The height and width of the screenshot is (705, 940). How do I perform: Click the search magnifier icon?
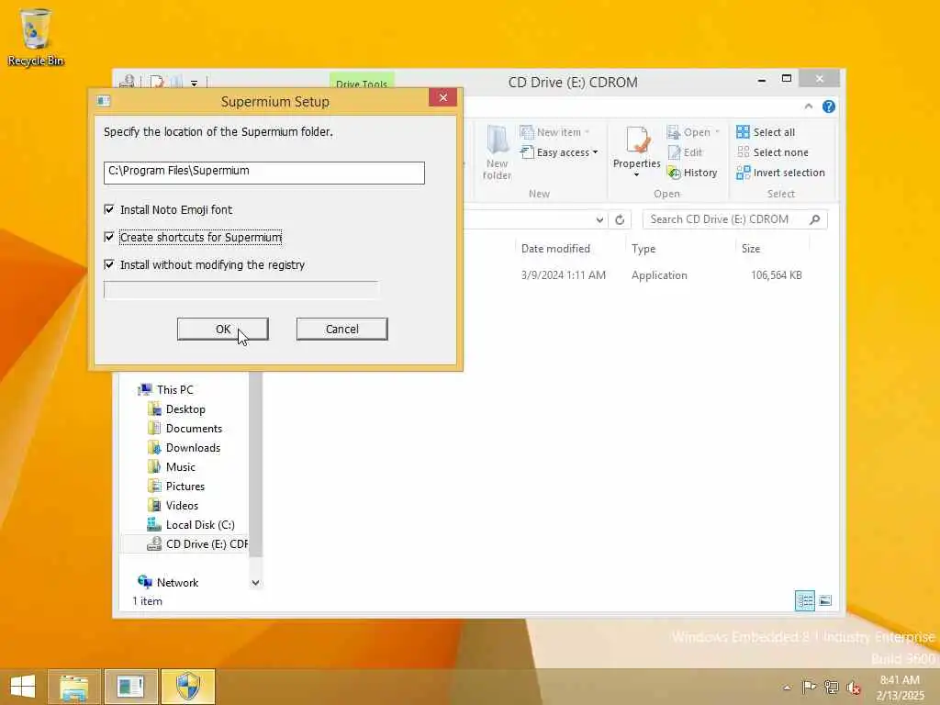coord(814,219)
